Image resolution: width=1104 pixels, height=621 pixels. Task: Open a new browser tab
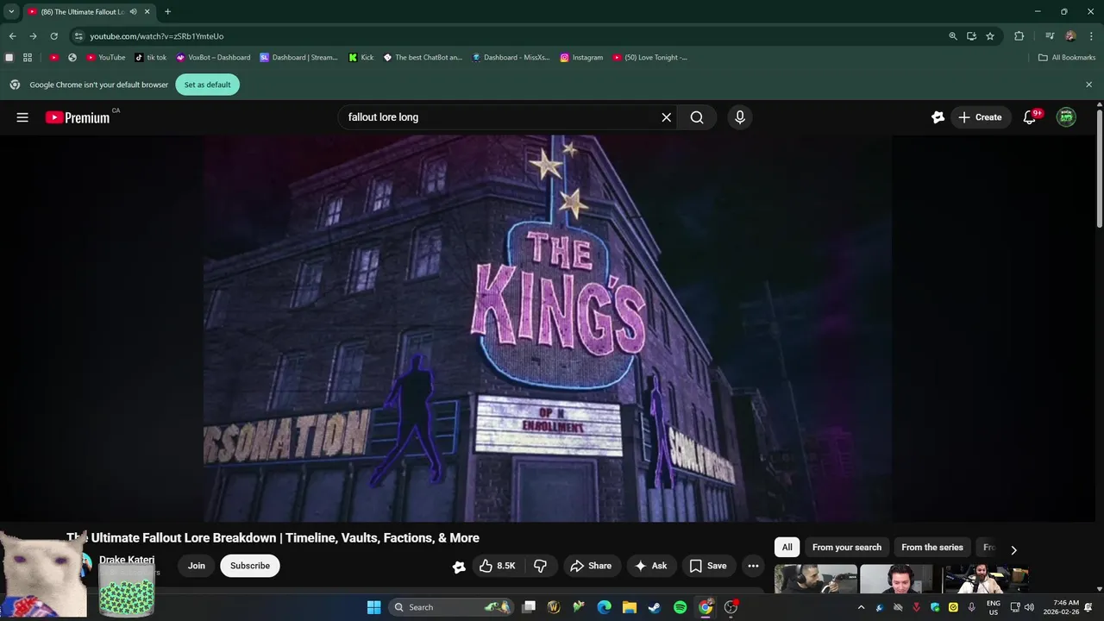coord(167,12)
